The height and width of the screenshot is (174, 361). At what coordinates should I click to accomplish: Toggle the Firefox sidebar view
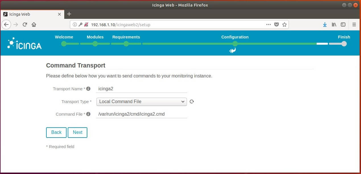(343, 24)
